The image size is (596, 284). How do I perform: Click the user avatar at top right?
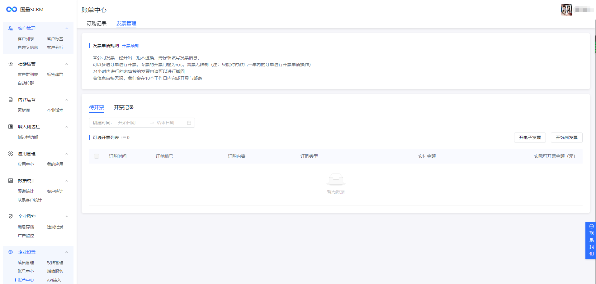click(566, 10)
